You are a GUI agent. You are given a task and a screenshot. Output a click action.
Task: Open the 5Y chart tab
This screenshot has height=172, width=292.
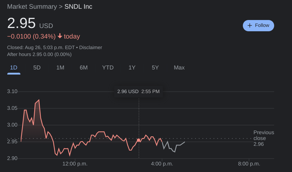(155, 68)
